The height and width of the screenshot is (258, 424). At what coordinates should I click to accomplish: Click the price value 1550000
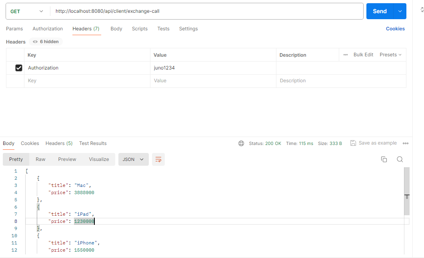click(x=84, y=250)
